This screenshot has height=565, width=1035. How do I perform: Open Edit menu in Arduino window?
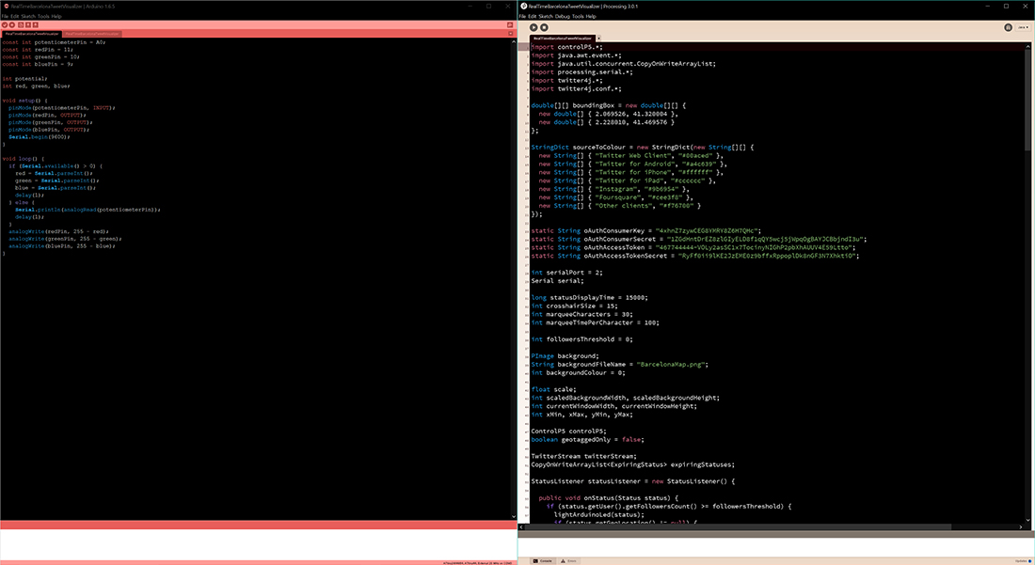pos(14,17)
